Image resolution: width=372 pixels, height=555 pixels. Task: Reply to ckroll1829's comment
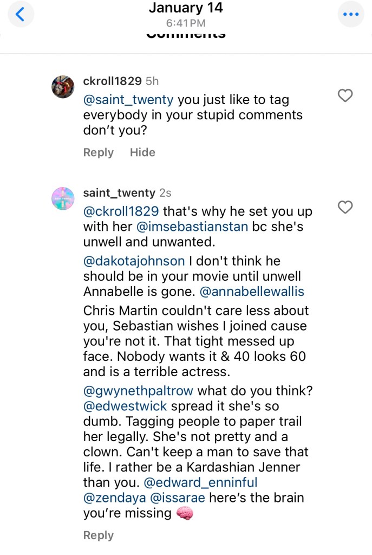pos(98,153)
